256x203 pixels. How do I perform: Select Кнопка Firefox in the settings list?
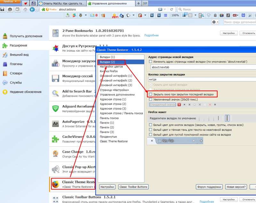coord(121,71)
